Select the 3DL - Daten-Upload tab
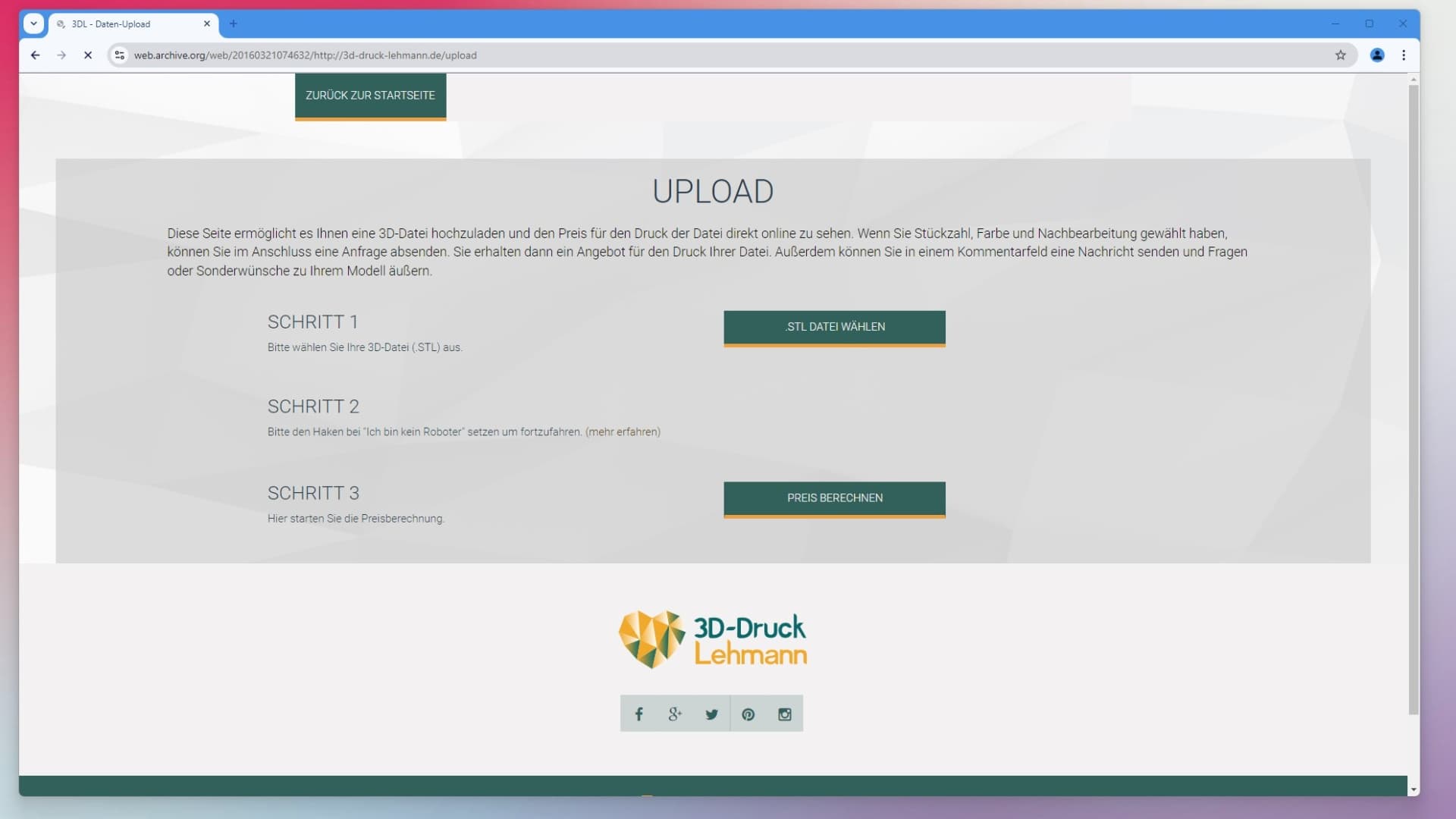 tap(133, 24)
